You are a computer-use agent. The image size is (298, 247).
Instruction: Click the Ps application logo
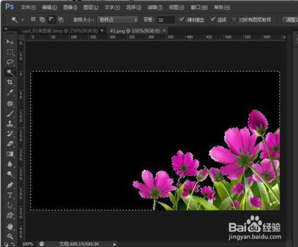coord(10,7)
